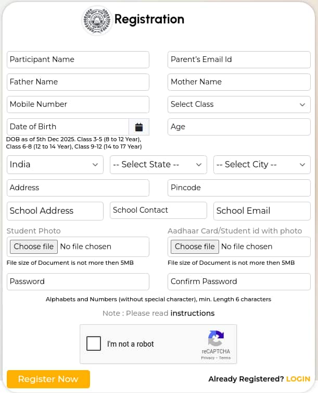Choose file for Student Photo
Screen dimensions: 318x393
click(x=34, y=247)
